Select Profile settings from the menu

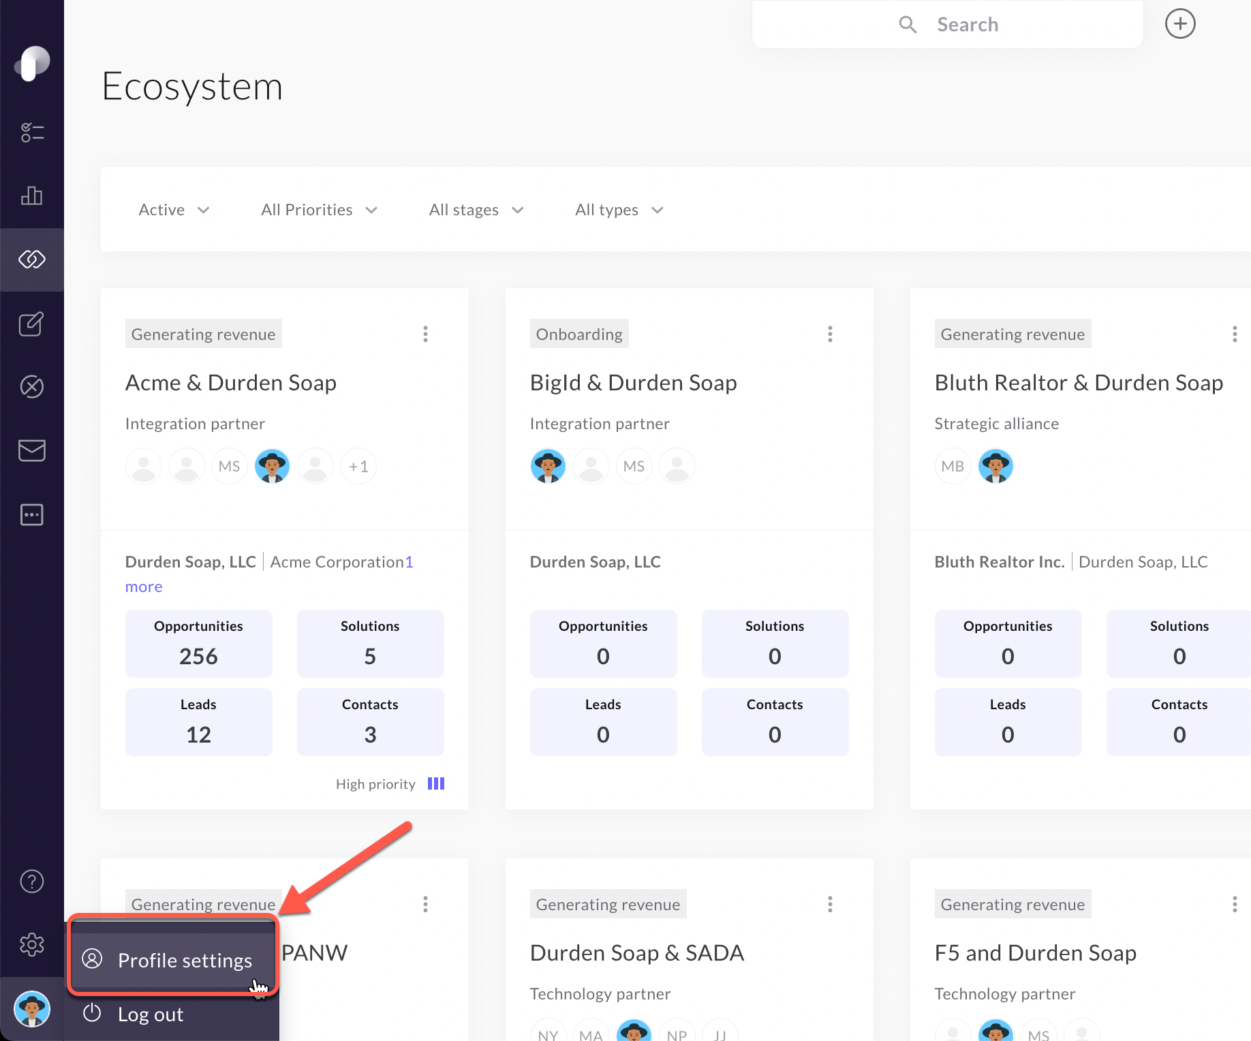(x=184, y=960)
